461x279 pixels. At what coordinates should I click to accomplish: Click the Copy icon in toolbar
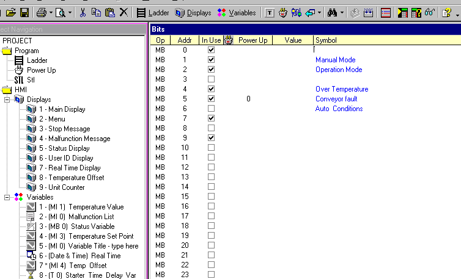(96, 12)
